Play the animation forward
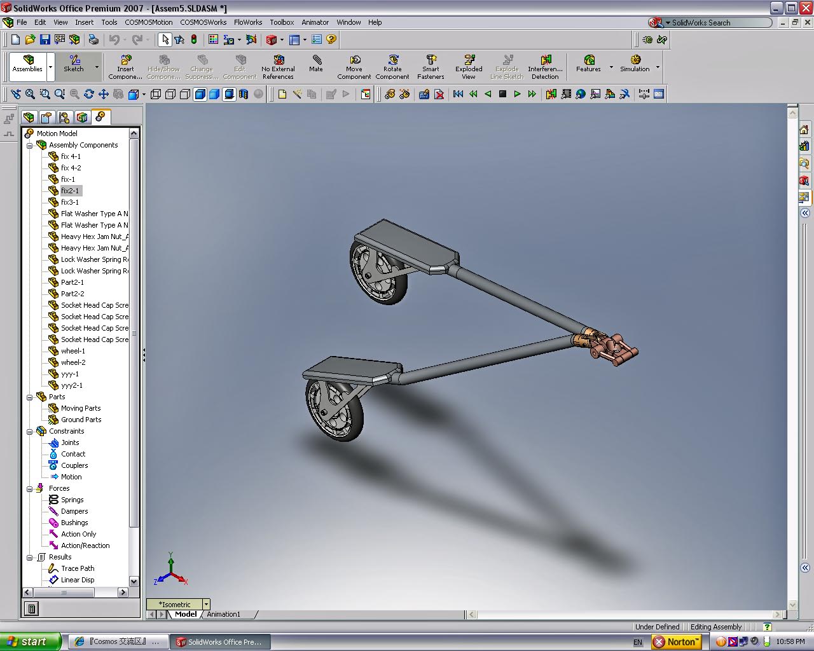 [517, 94]
